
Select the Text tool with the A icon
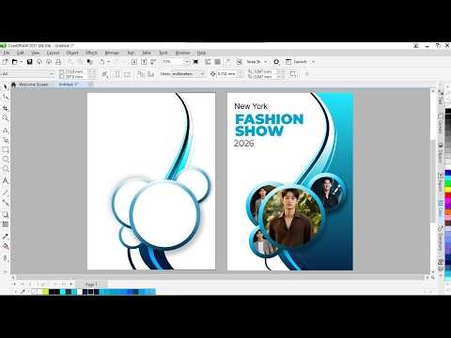[6, 180]
